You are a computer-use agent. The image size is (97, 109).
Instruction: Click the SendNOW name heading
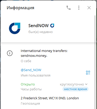pos(38,26)
